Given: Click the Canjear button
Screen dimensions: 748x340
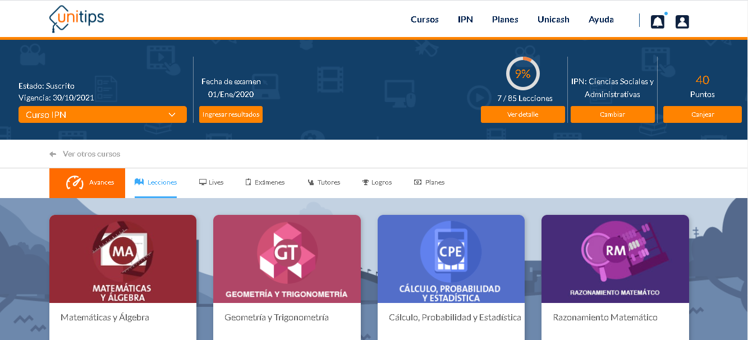Looking at the screenshot, I should pyautogui.click(x=703, y=114).
